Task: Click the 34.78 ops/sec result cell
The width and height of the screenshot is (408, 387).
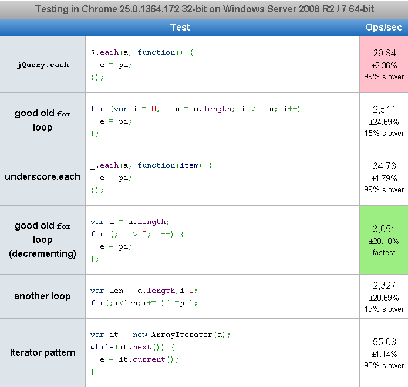Action: point(384,177)
